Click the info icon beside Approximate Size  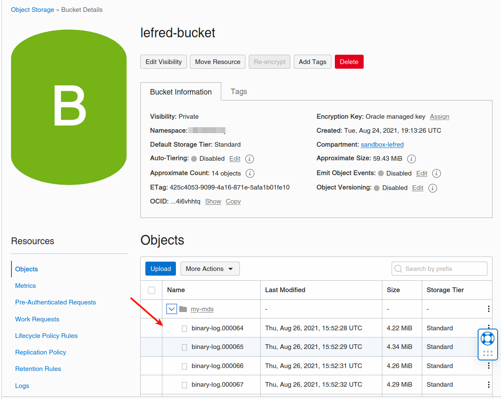pyautogui.click(x=411, y=159)
